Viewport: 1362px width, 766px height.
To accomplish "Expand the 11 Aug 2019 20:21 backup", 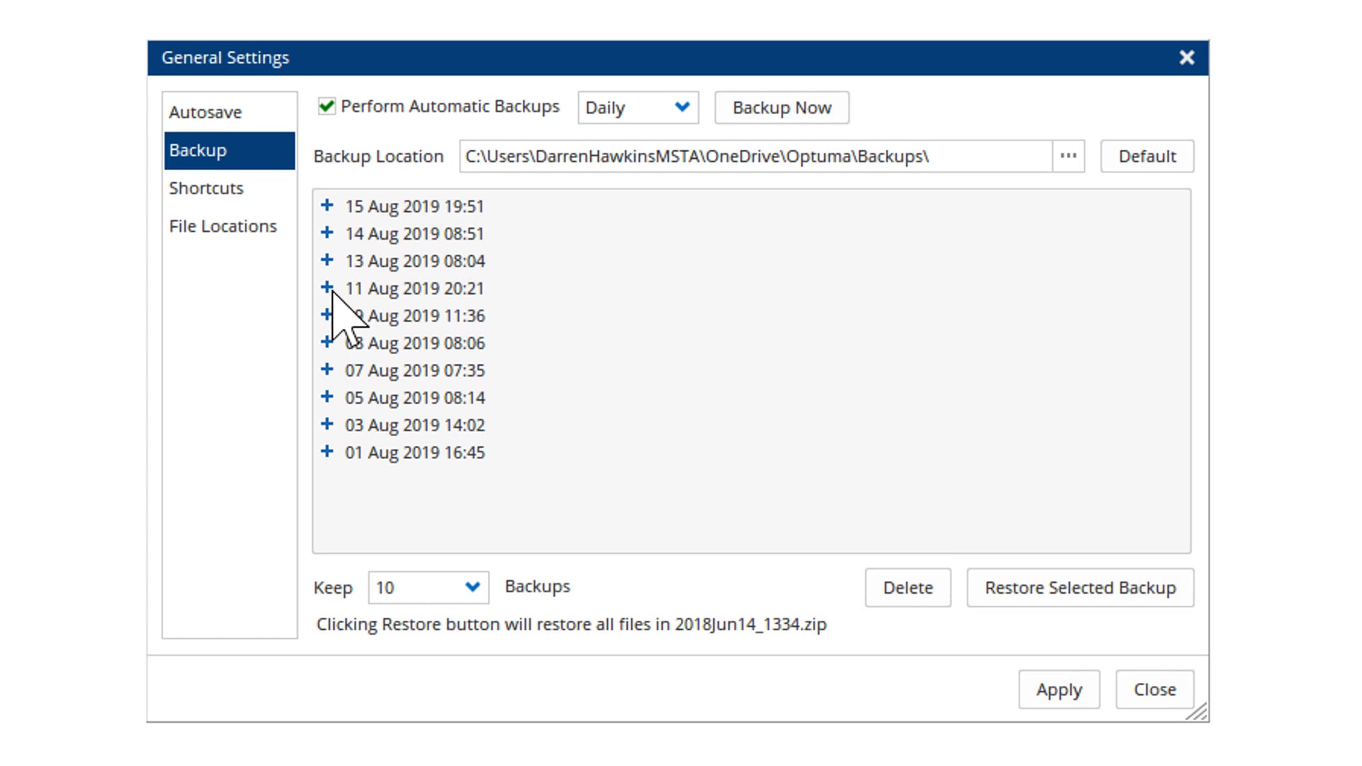I will (x=327, y=287).
